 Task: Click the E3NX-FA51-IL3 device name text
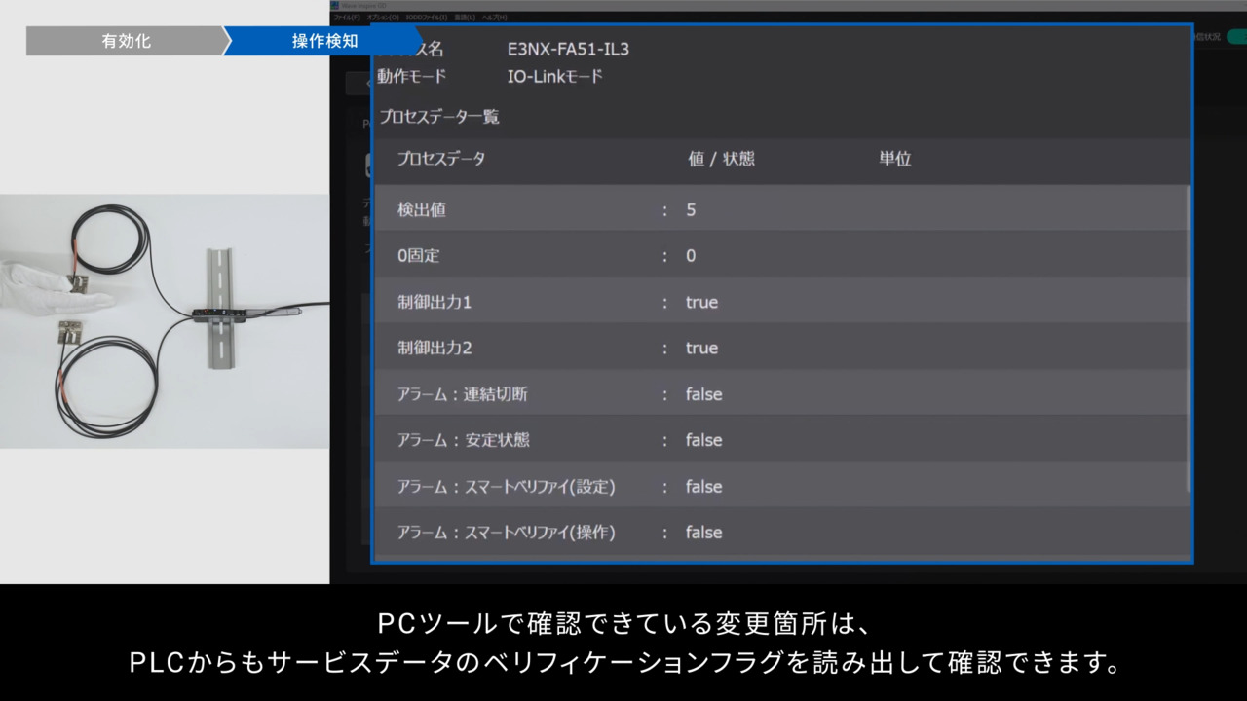tap(568, 49)
